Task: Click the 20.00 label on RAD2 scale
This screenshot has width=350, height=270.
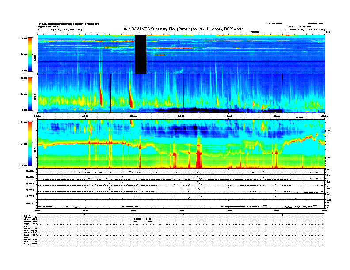Action: click(x=24, y=54)
